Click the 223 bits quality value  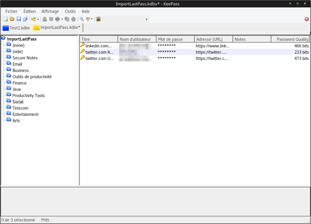pyautogui.click(x=302, y=52)
